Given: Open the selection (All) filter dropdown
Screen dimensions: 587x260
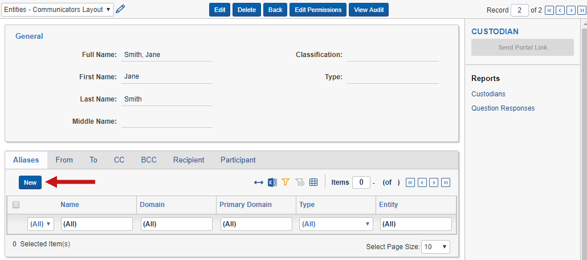Looking at the screenshot, I should (41, 224).
